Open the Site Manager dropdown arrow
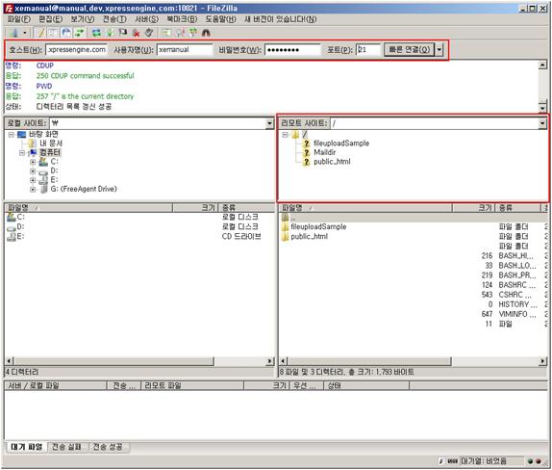Screen dimensions: 552x470 coord(25,33)
